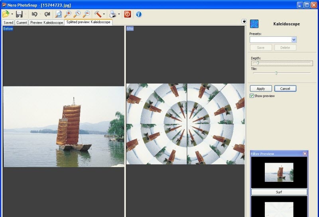The image size is (319, 217).
Task: Select the fit-to-window magnifier icon
Action: [x=58, y=14]
